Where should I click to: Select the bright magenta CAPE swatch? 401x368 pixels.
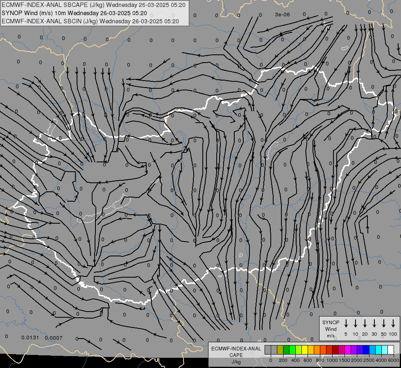(x=348, y=350)
